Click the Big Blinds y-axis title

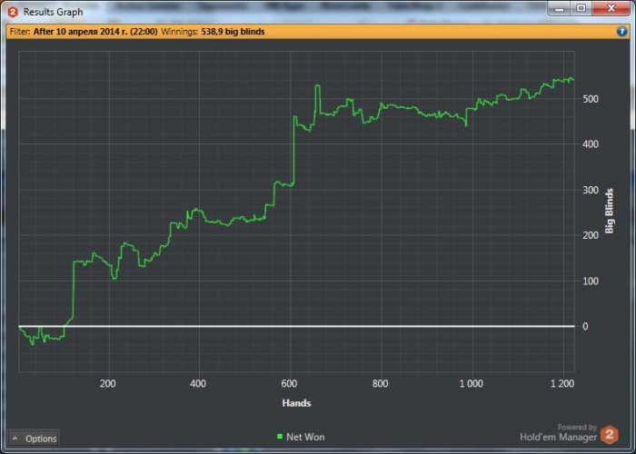point(610,211)
